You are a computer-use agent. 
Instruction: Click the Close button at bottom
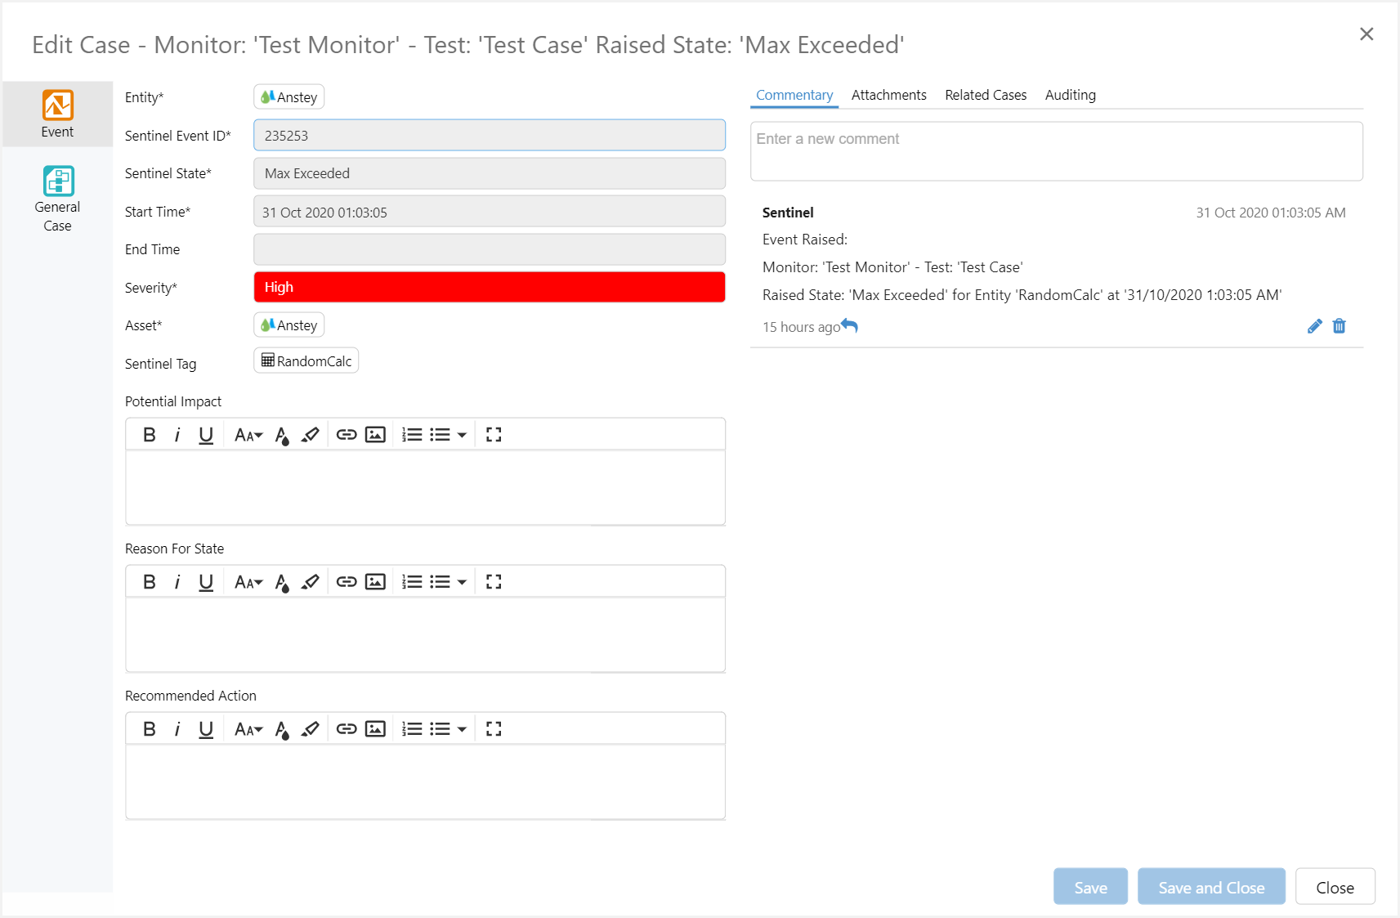click(x=1335, y=887)
